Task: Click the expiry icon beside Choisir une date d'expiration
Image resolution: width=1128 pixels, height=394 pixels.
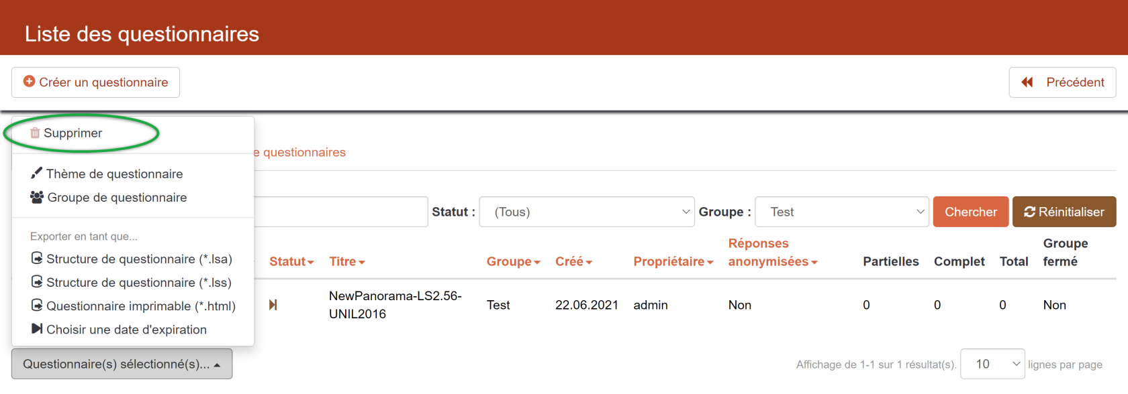Action: pos(37,329)
